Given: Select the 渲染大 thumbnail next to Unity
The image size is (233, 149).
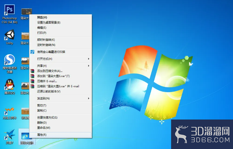Looking at the screenshot, I should (x=25, y=38).
